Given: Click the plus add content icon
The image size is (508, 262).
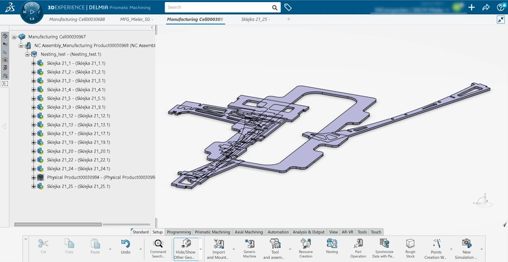Looking at the screenshot, I should [x=471, y=7].
